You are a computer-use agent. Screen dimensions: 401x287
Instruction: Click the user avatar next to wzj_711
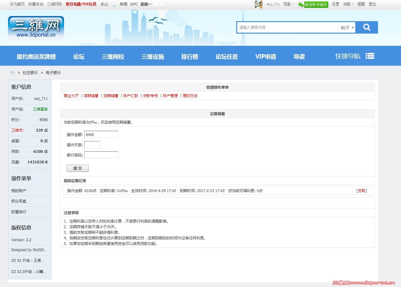point(259,4)
